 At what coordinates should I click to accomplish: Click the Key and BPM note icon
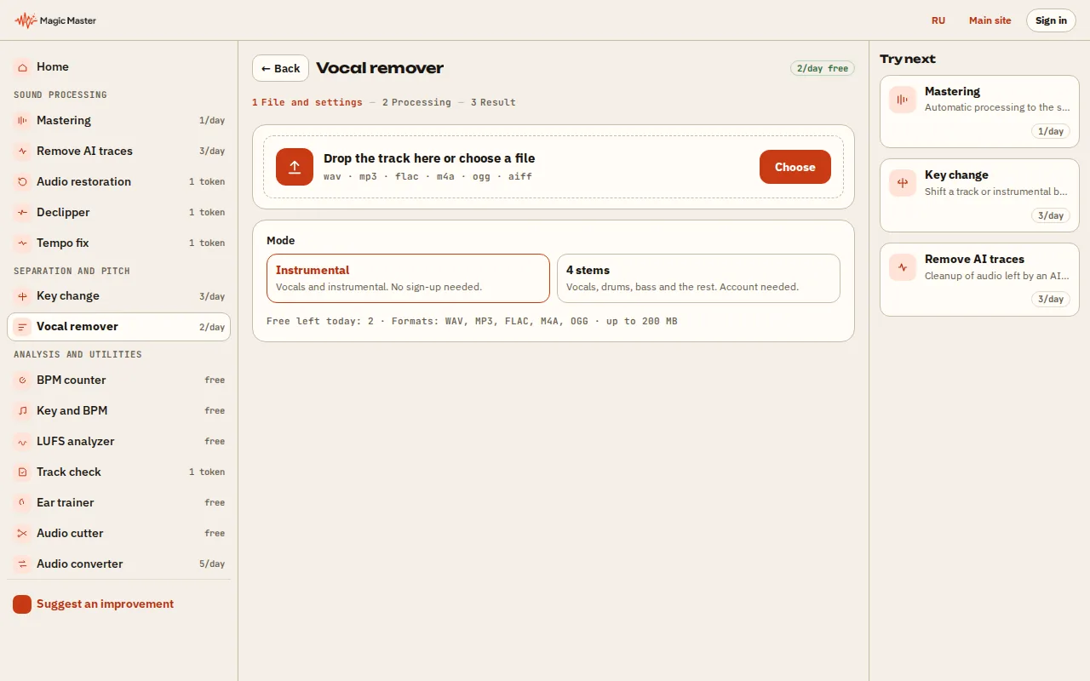(22, 411)
